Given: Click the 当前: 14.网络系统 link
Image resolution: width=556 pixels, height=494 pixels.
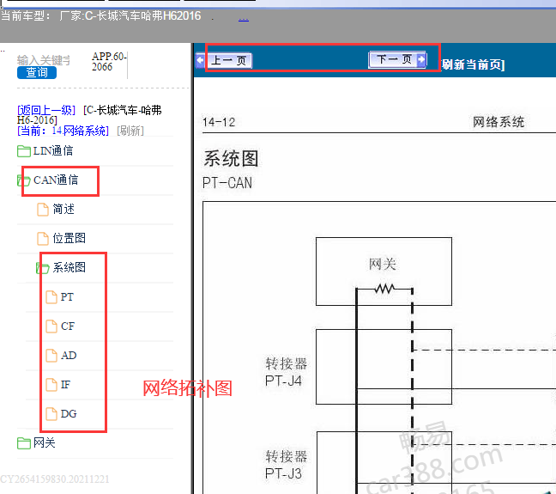Looking at the screenshot, I should pos(63,131).
